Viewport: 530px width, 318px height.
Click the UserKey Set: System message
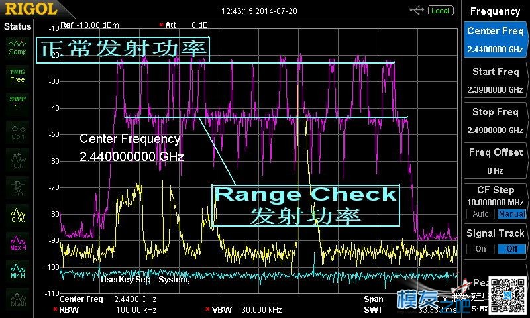tap(145, 280)
